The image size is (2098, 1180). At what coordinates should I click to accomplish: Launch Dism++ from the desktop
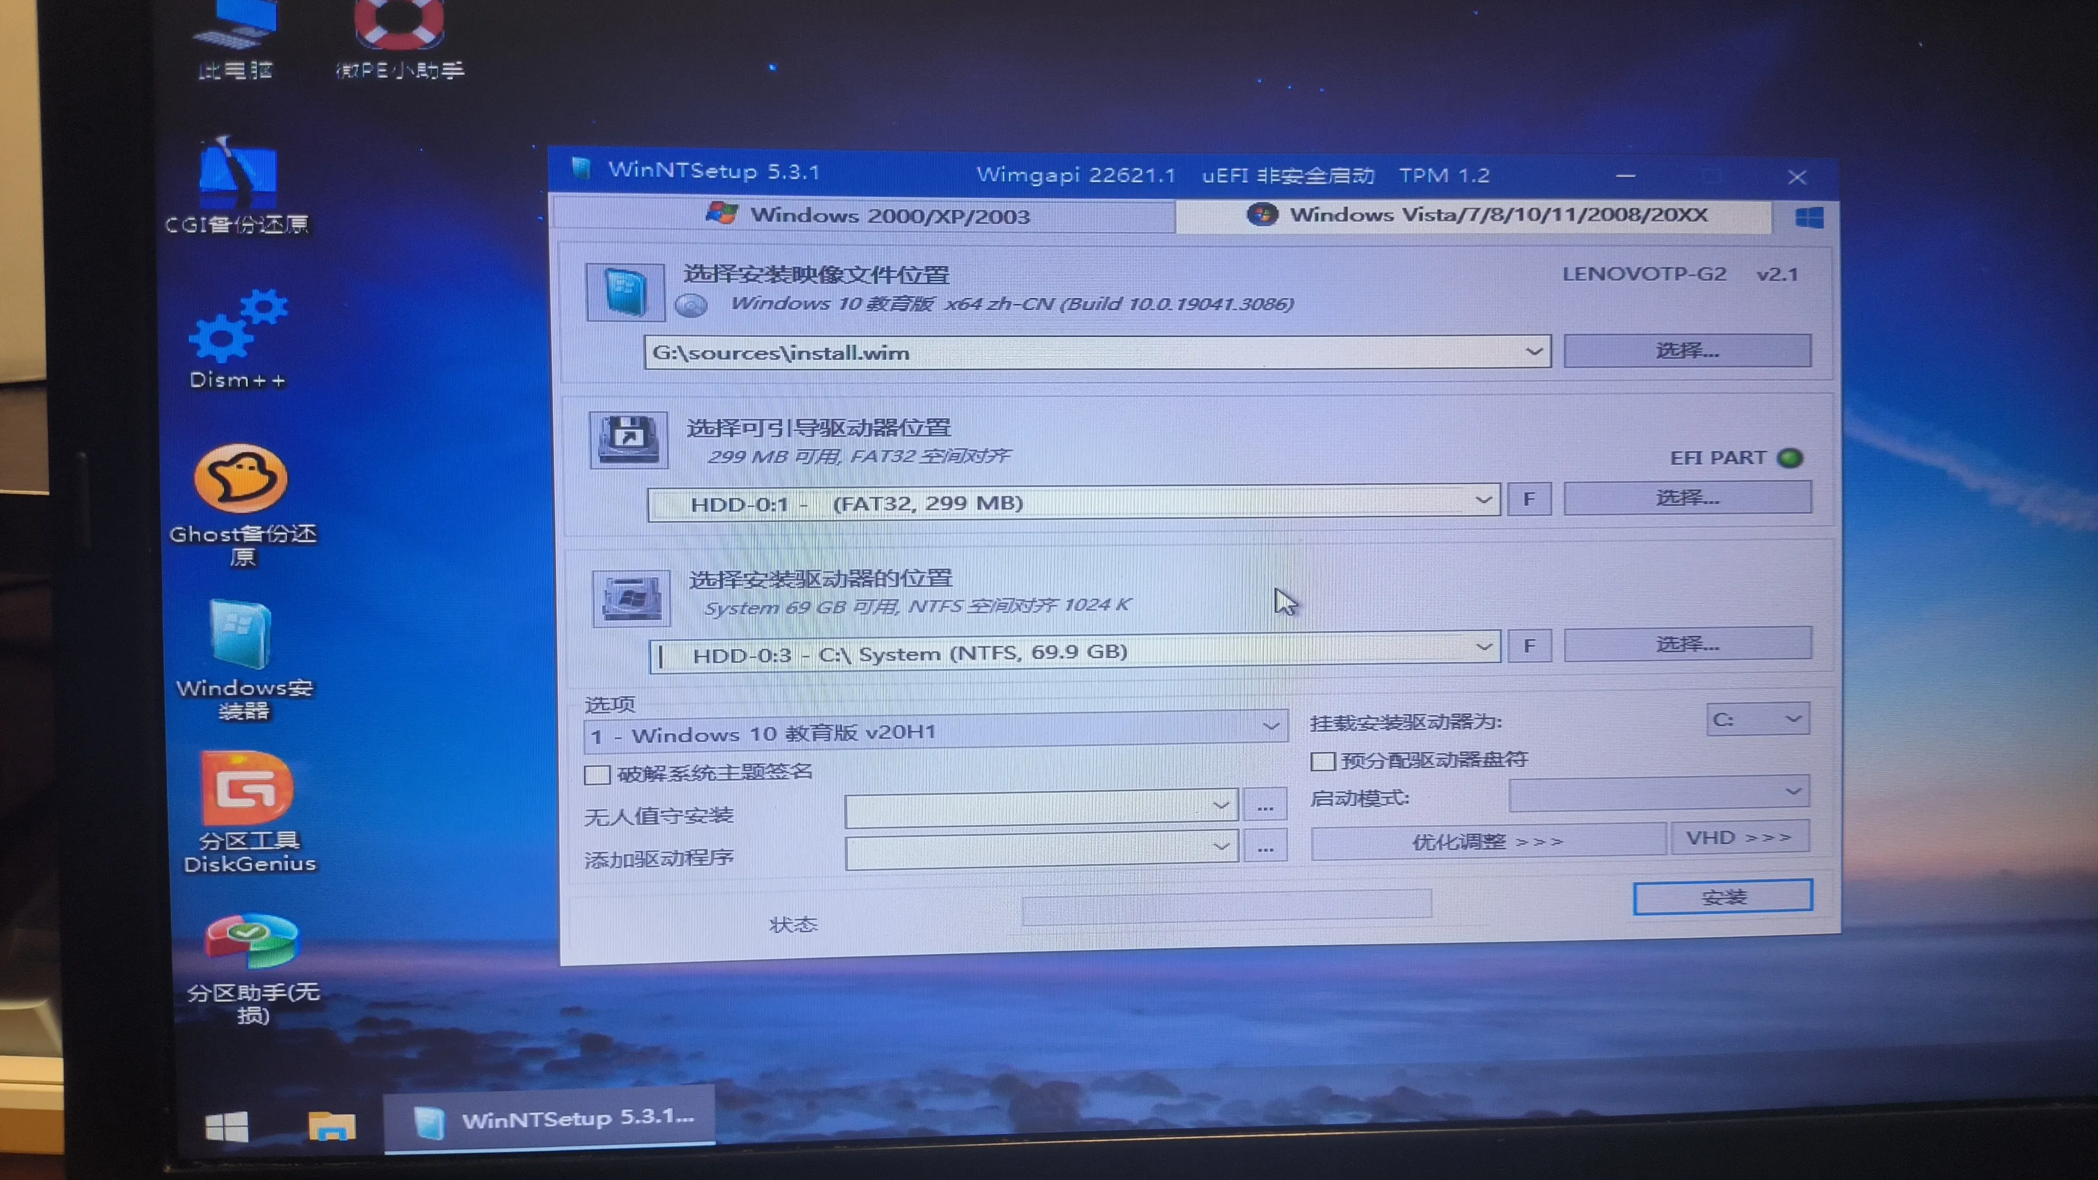point(237,339)
